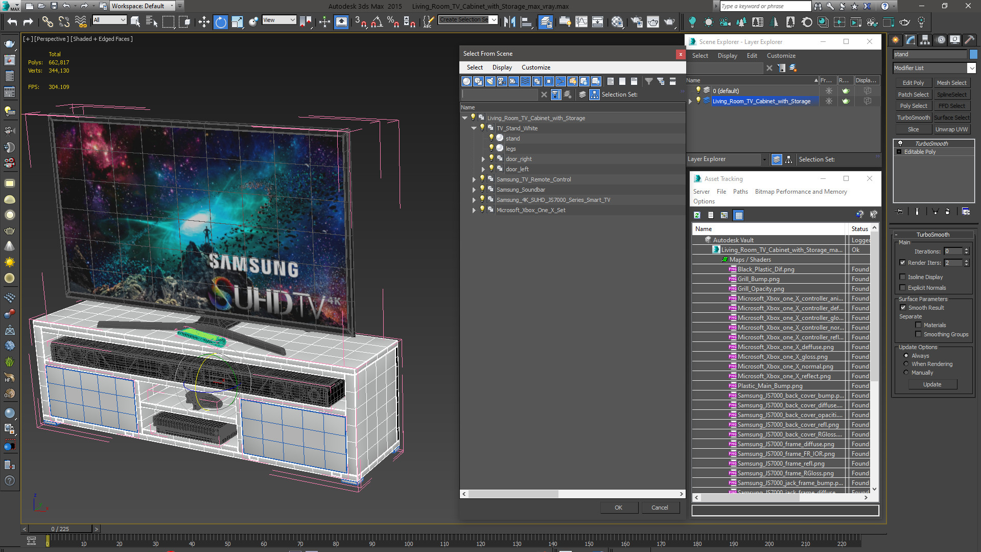Click the TurboSmooth Update button
This screenshot has height=552, width=981.
tap(932, 384)
